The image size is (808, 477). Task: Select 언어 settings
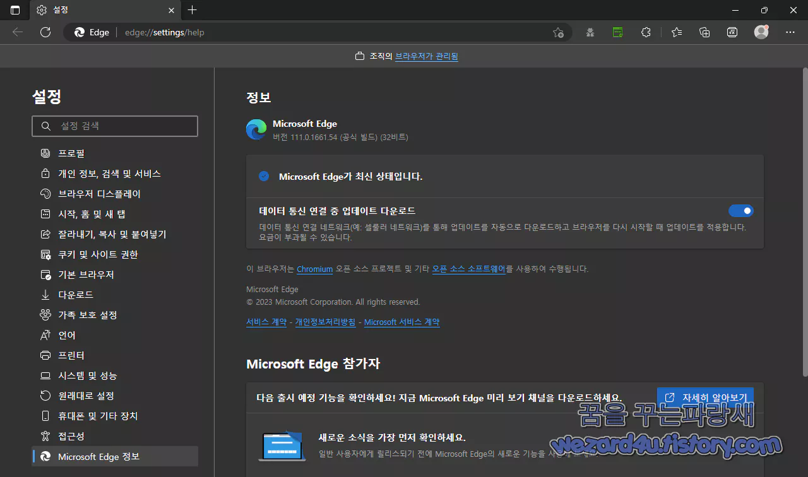(115, 335)
